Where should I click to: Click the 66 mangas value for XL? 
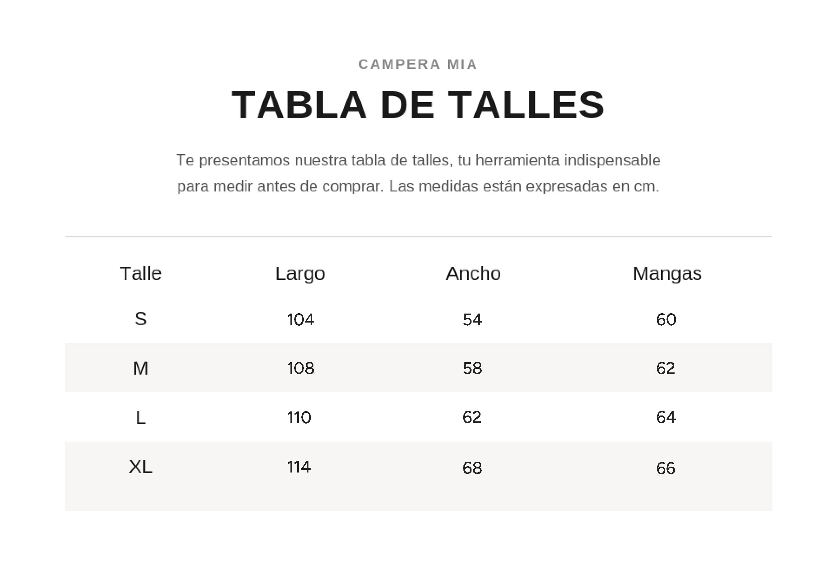point(666,468)
